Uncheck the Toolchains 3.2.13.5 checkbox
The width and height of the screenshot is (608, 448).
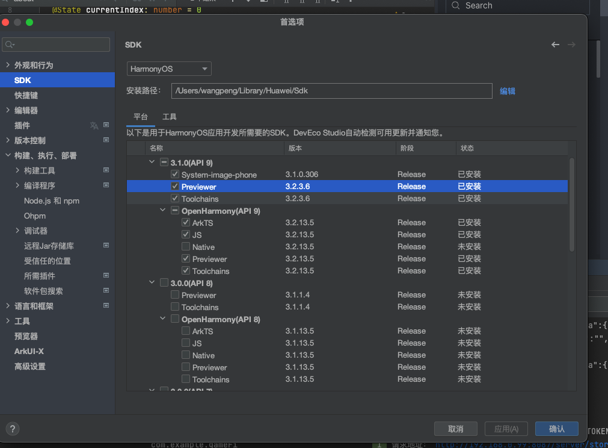pos(186,270)
